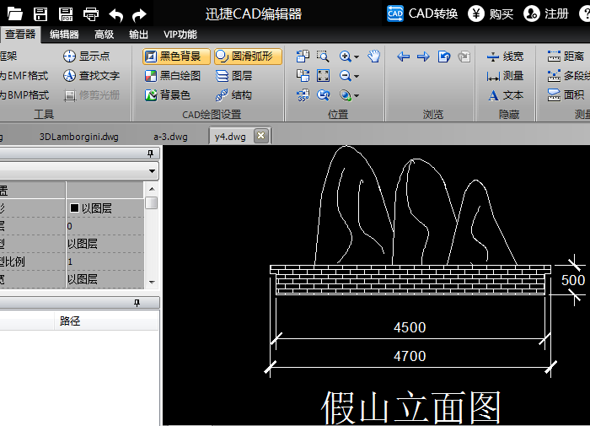Click the print icon in title bar
590x426 pixels.
pyautogui.click(x=91, y=14)
